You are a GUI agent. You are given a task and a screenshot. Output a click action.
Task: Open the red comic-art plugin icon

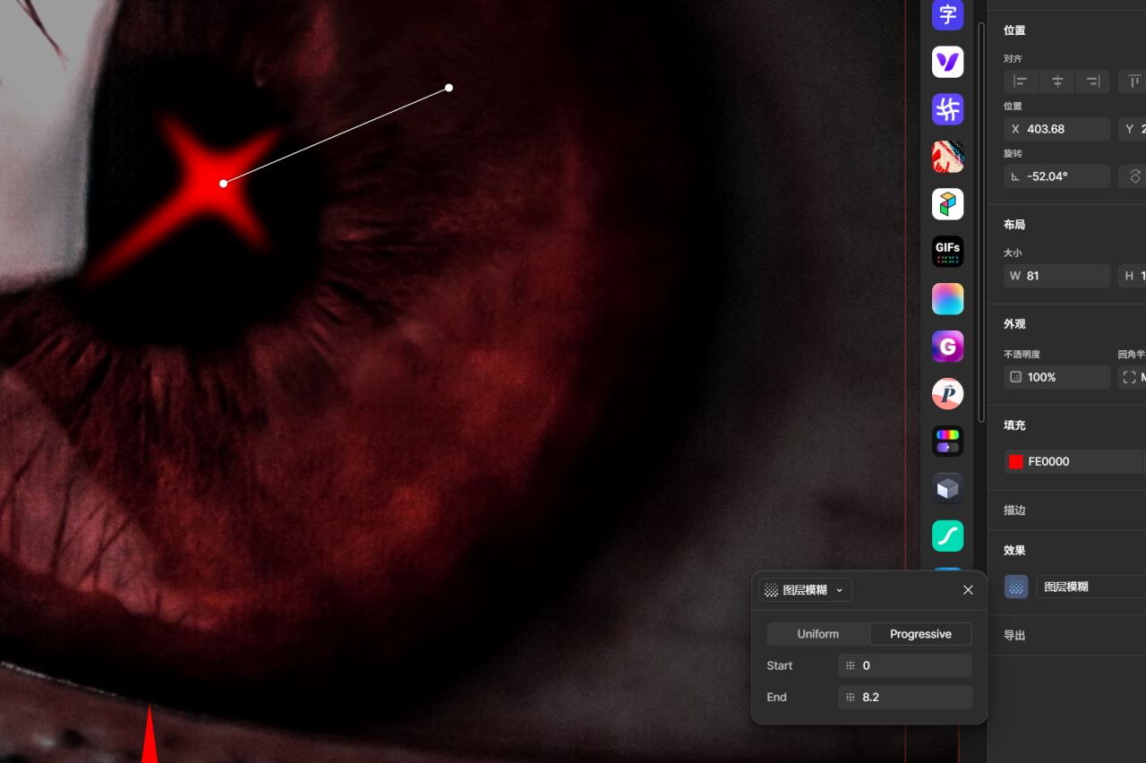[948, 157]
